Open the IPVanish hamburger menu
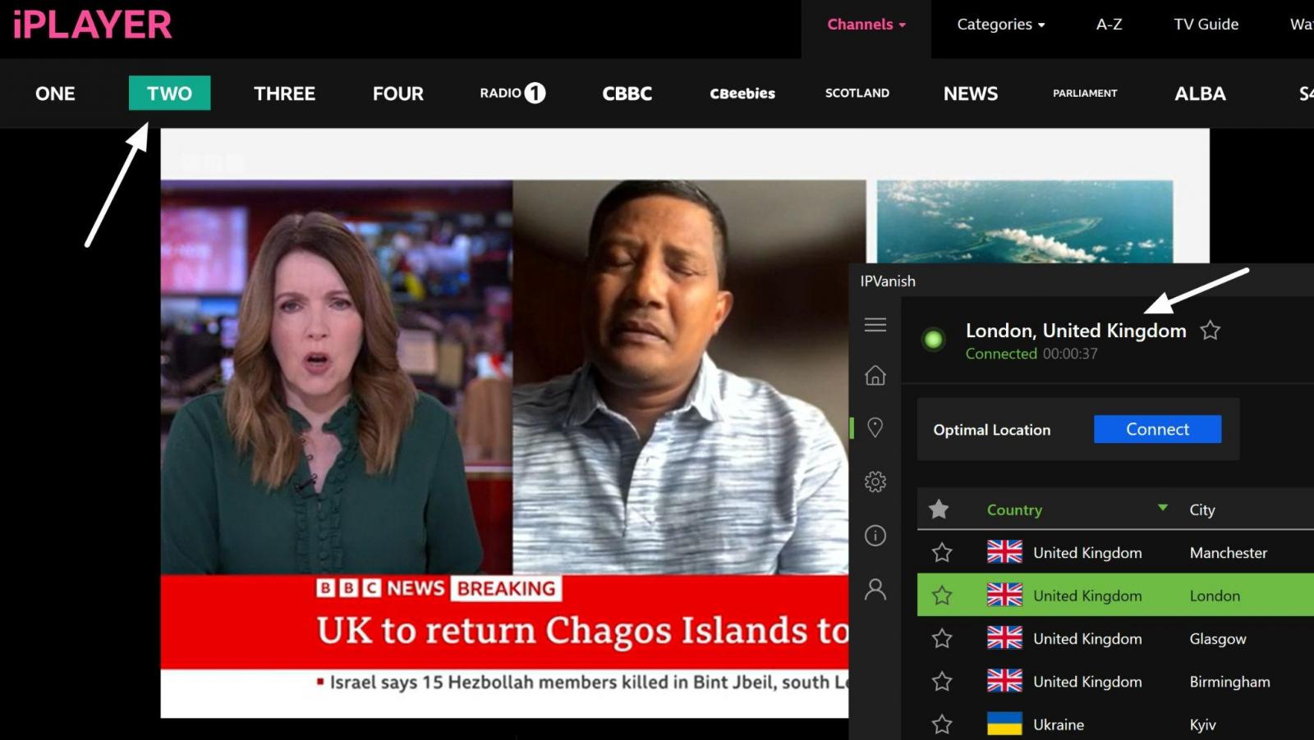 point(875,325)
